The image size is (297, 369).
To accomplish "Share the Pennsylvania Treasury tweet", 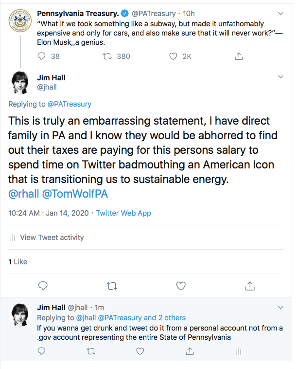I will point(239,56).
